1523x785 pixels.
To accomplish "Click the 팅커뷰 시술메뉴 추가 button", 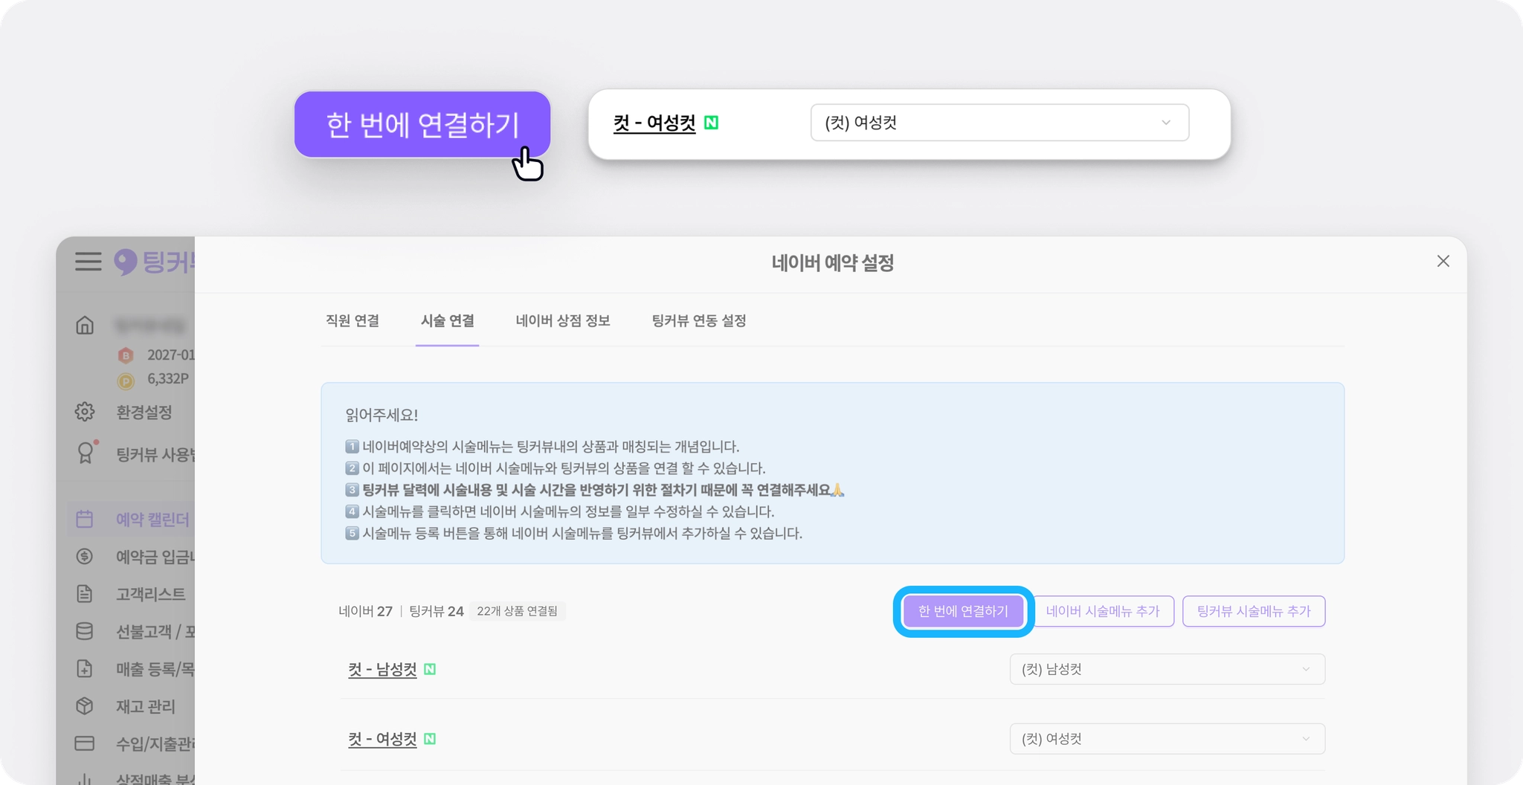I will pyautogui.click(x=1254, y=611).
